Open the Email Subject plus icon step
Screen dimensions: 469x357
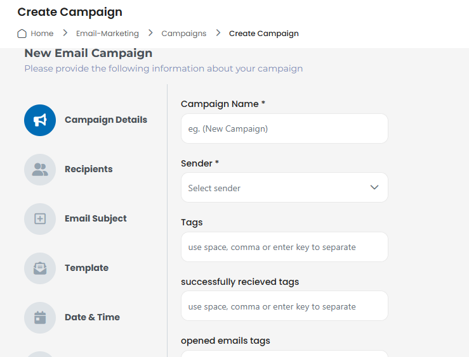[x=40, y=219]
